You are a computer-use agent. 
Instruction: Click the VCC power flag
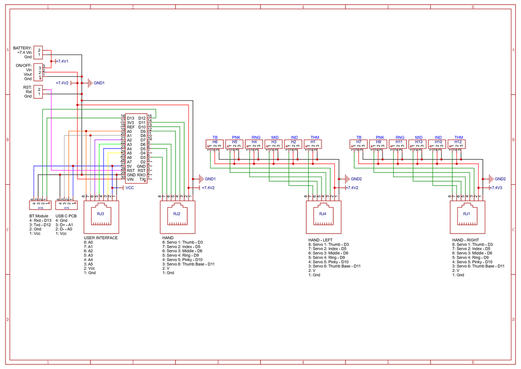click(x=129, y=188)
